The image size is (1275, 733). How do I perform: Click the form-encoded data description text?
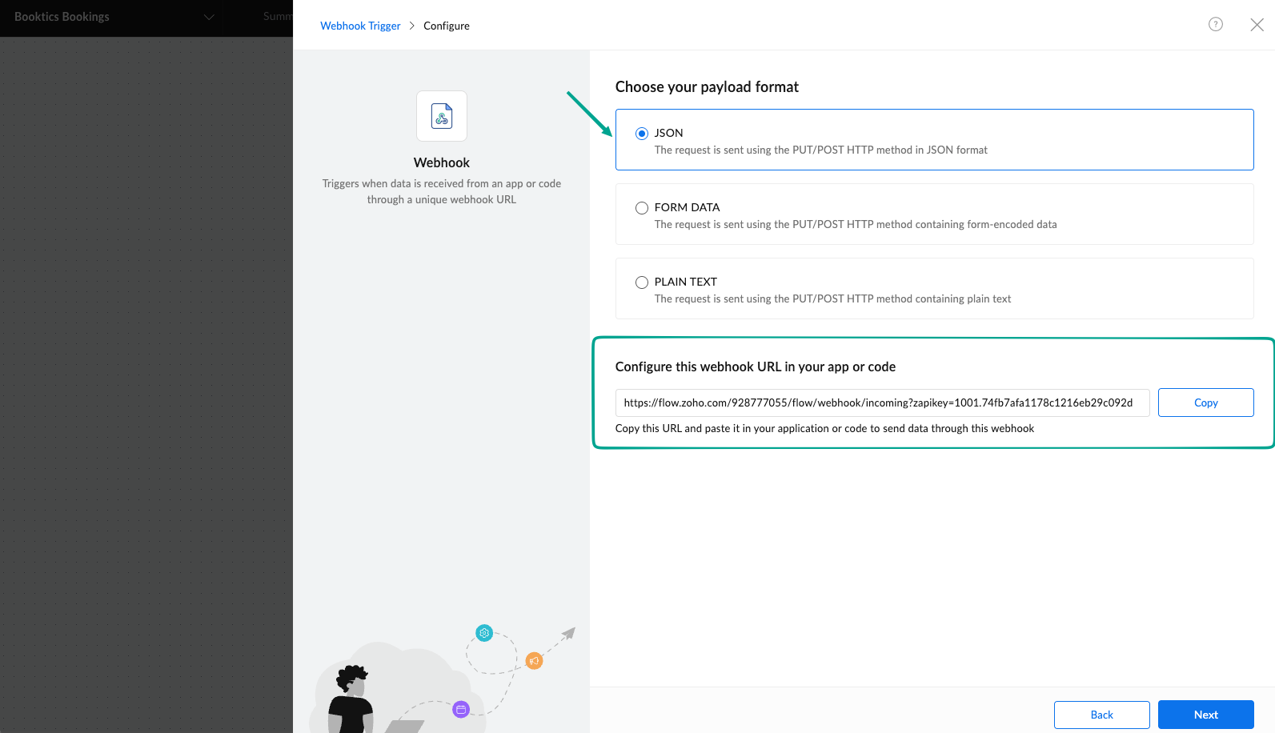tap(855, 224)
